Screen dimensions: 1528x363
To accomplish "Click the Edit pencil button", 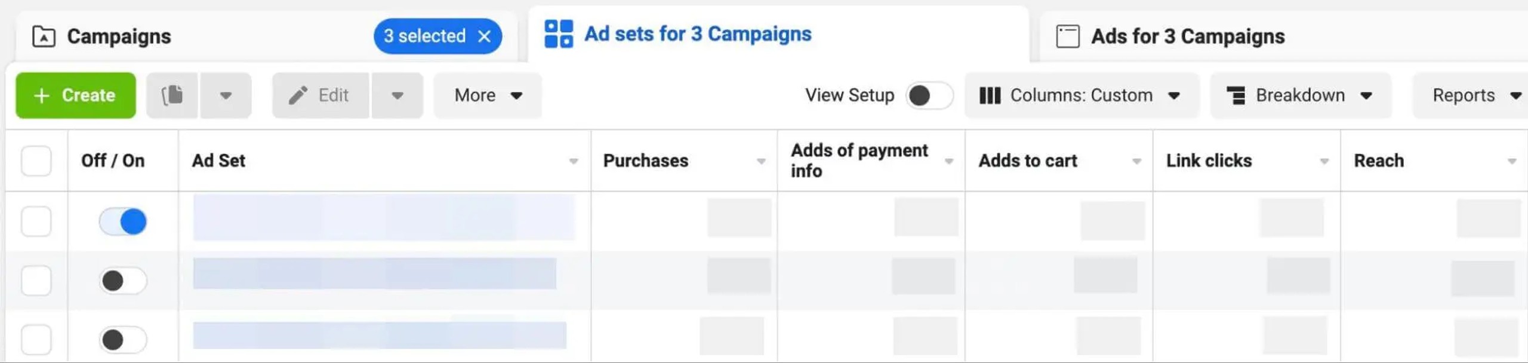I will tap(320, 96).
